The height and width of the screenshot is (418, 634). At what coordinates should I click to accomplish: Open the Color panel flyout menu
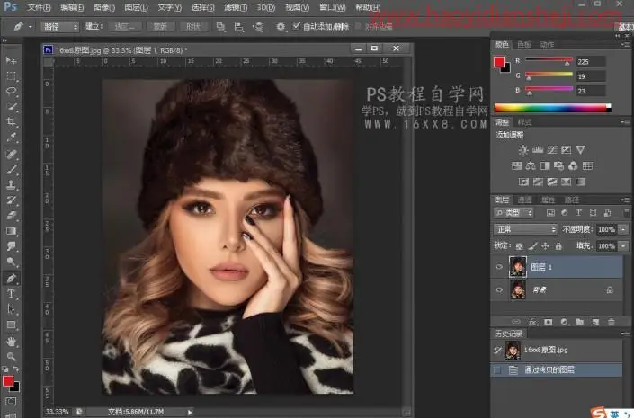pyautogui.click(x=626, y=44)
